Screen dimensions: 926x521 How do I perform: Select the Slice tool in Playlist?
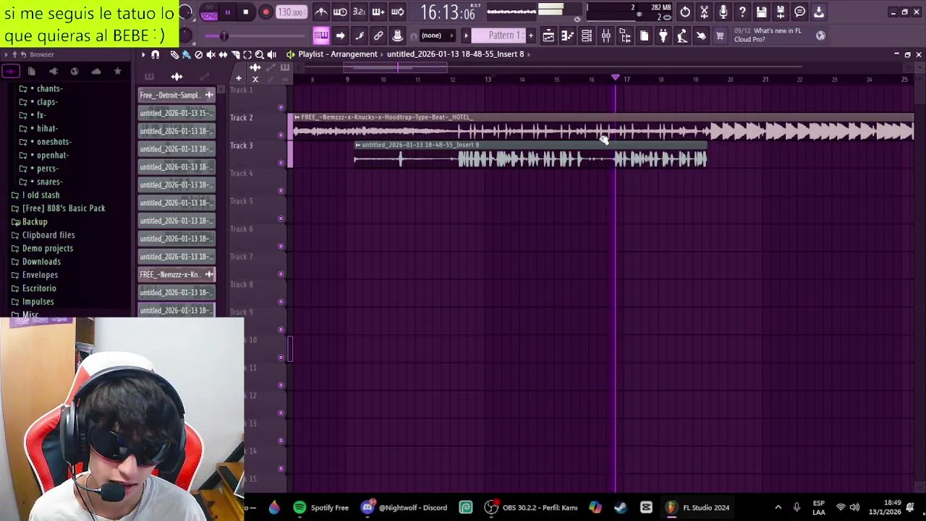click(235, 54)
